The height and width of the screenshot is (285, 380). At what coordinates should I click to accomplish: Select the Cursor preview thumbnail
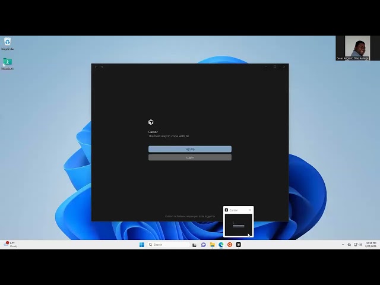[239, 224]
